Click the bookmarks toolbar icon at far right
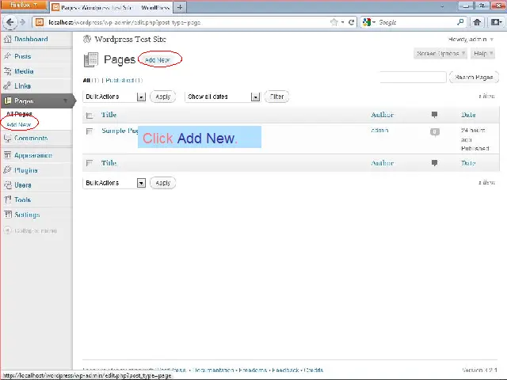Screen dimensions: 507x380 (497, 22)
